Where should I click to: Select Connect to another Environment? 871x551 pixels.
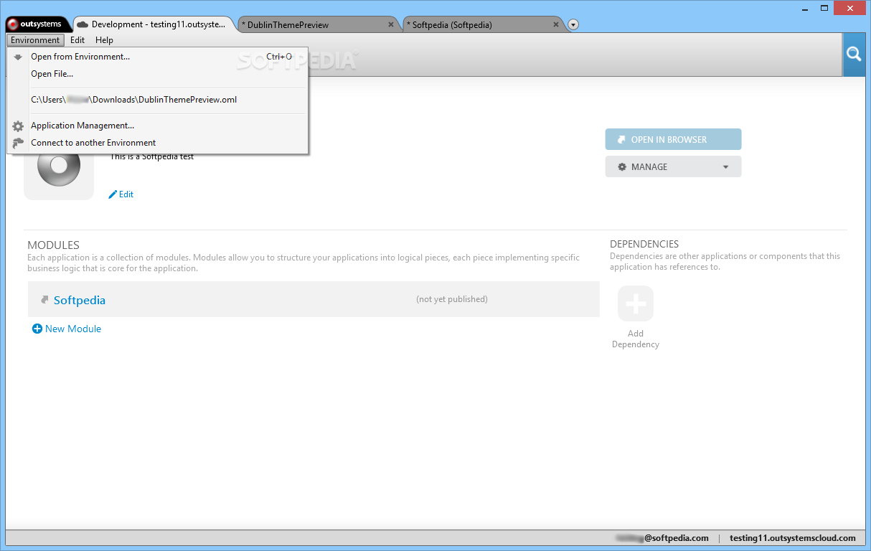(x=158, y=143)
